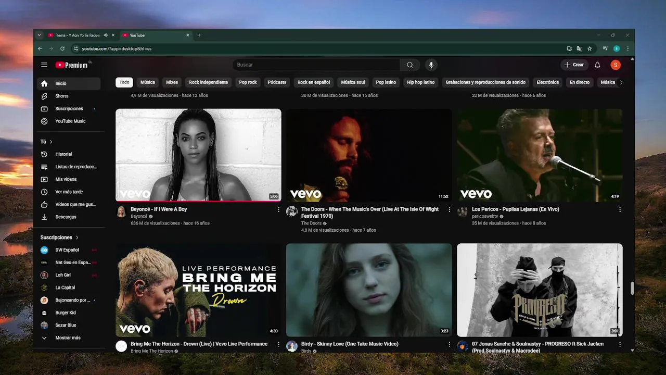Play Birdy Skinny Love thumbnail
Viewport: 666px width, 375px height.
coord(369,290)
